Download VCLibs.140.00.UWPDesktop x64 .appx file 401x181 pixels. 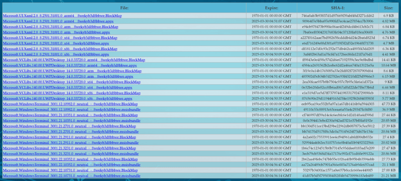tap(67, 88)
